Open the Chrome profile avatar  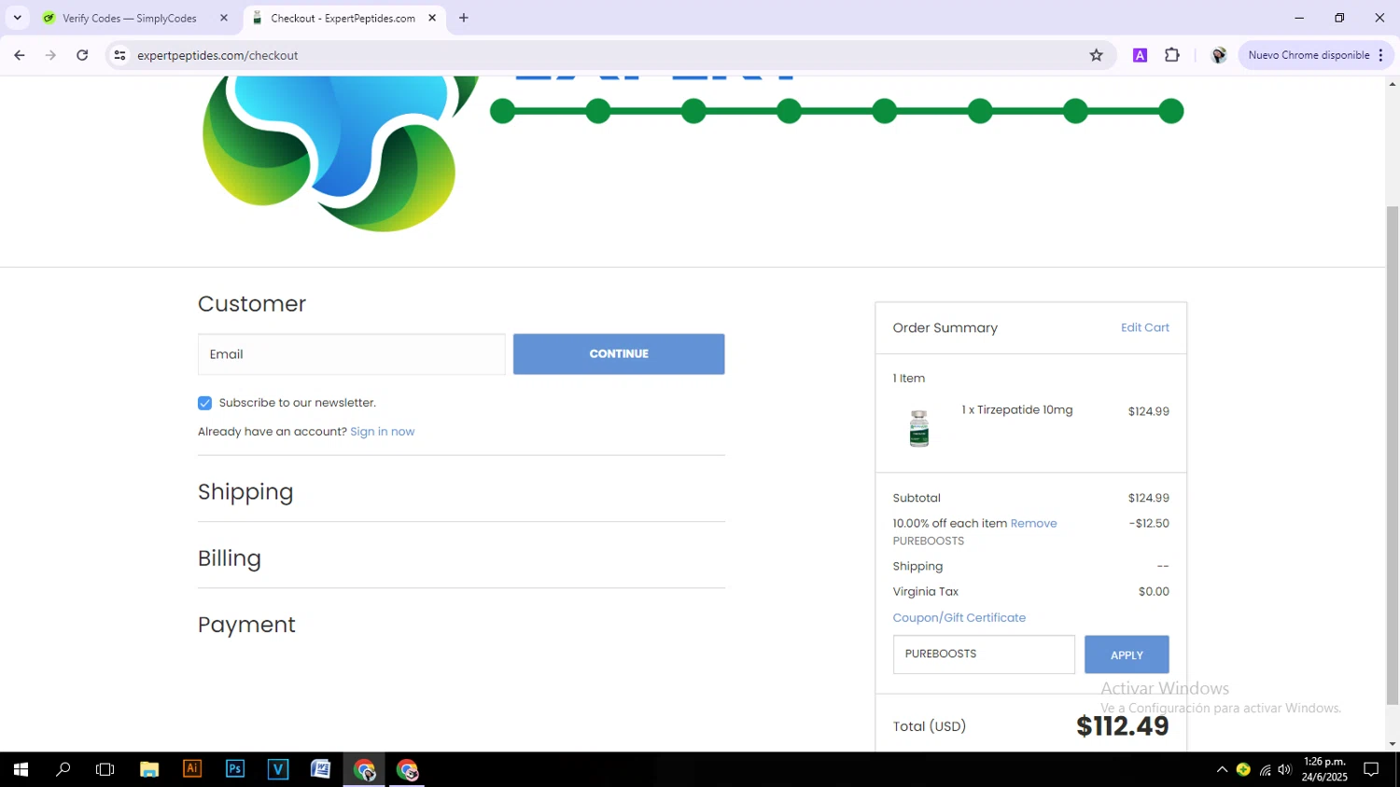click(x=1218, y=55)
